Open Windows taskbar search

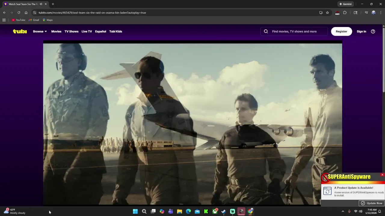click(144, 211)
